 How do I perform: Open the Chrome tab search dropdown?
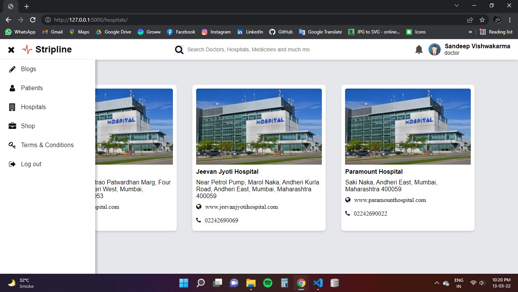click(457, 5)
